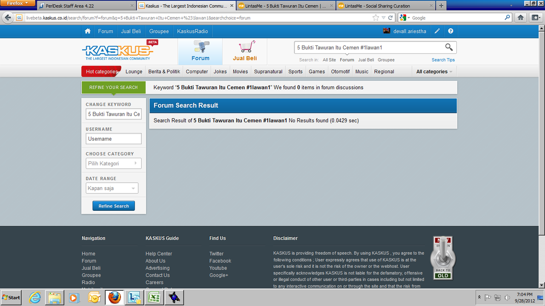Viewport: 545px width, 306px height.
Task: Reload the page with refresh icon
Action: [x=390, y=18]
